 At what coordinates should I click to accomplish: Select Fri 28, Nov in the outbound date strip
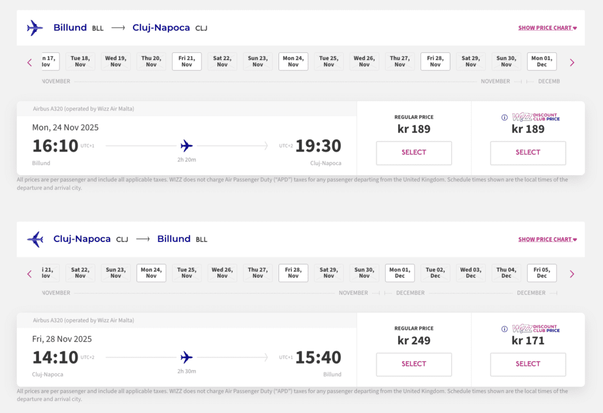pos(435,62)
